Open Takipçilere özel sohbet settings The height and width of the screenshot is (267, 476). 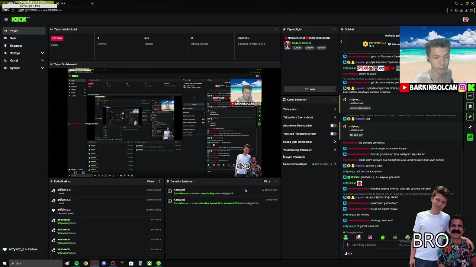(x=309, y=118)
